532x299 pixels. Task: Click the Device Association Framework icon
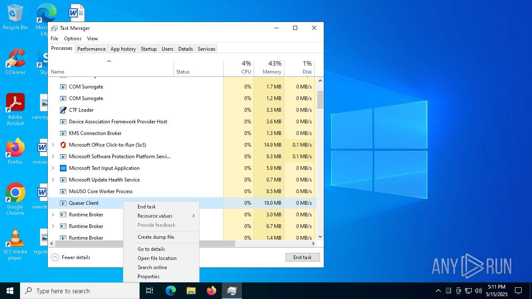coord(63,122)
